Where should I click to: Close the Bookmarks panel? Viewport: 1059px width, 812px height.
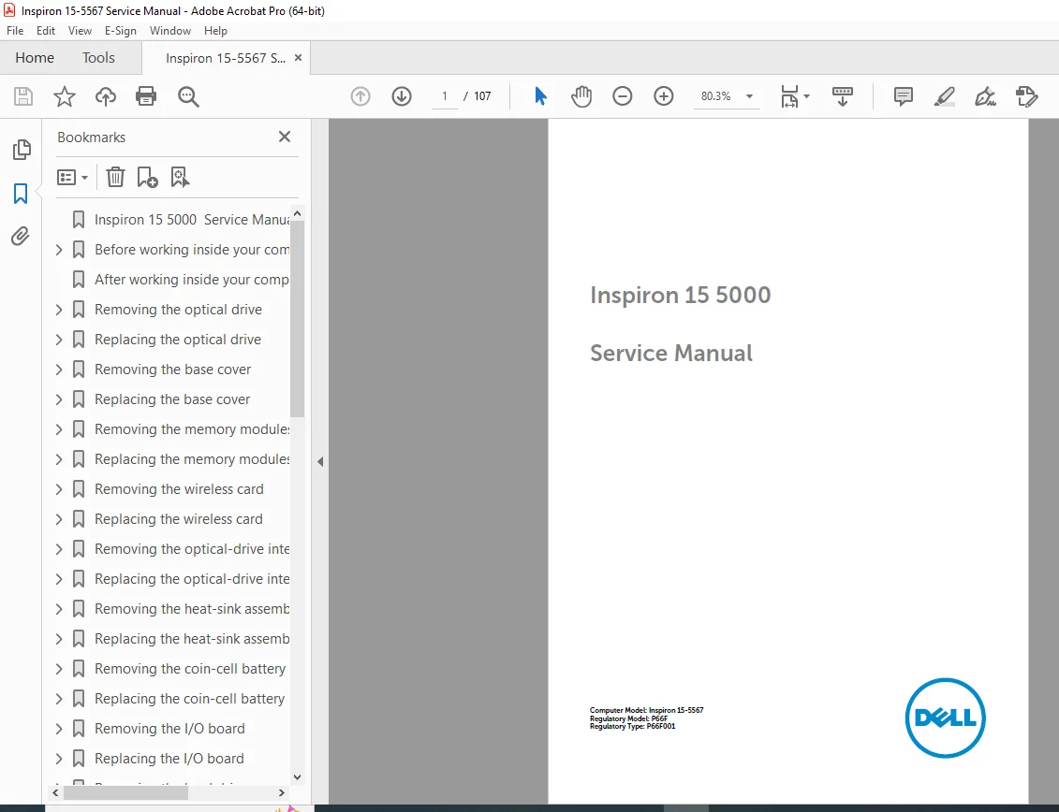point(285,137)
